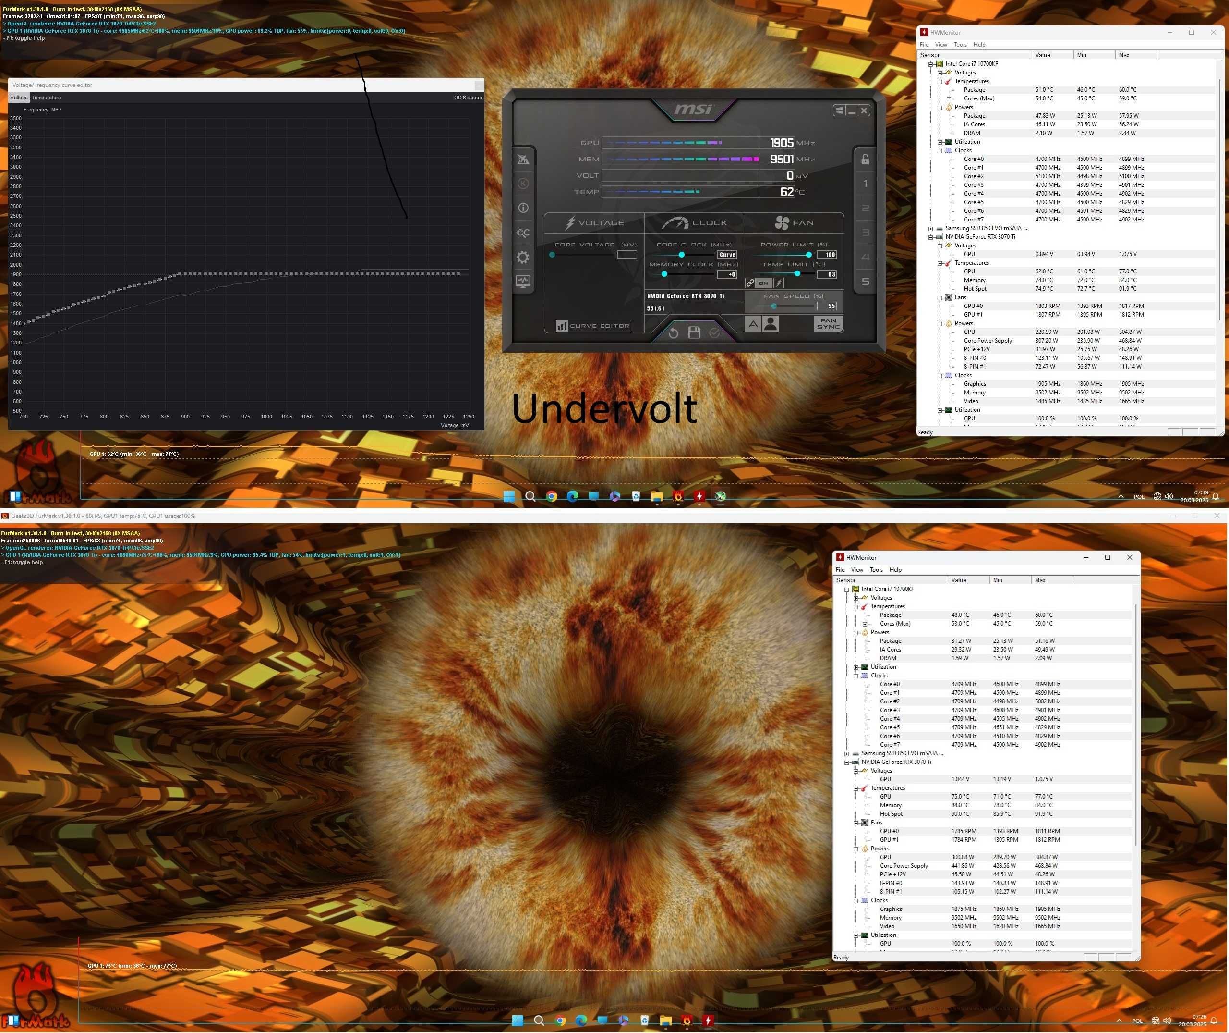Screen dimensions: 1229x1033
Task: Toggle the auto fan speed A button
Action: [753, 324]
